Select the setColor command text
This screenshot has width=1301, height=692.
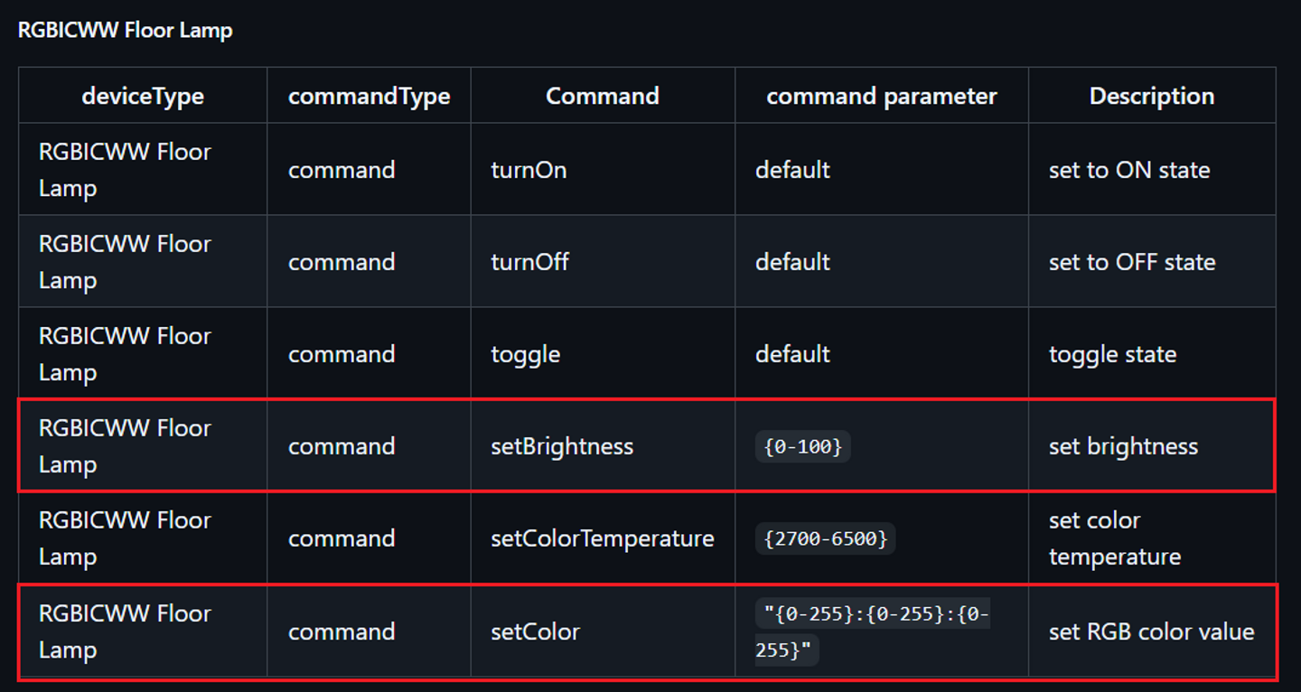[535, 631]
